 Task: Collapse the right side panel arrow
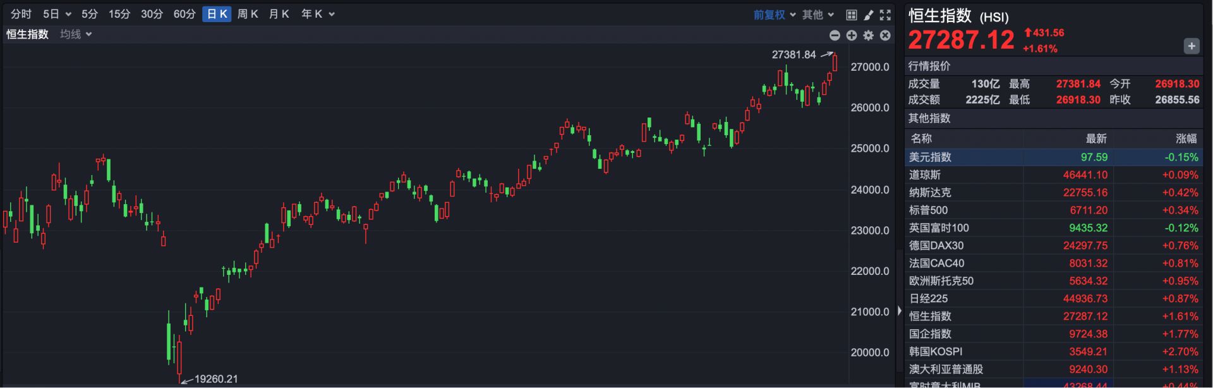[x=900, y=311]
